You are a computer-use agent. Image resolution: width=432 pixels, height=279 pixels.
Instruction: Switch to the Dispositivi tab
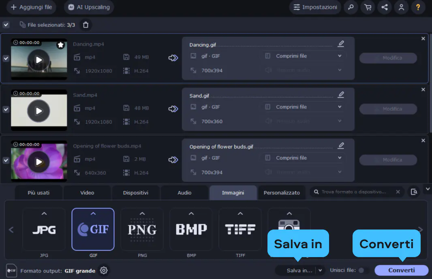tap(136, 193)
